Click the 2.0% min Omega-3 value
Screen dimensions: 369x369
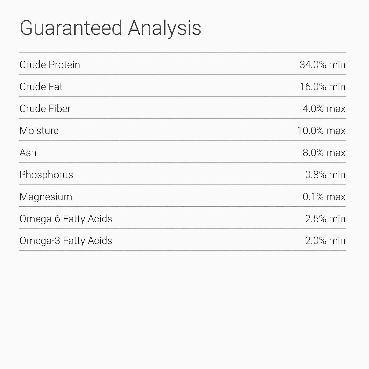click(325, 241)
